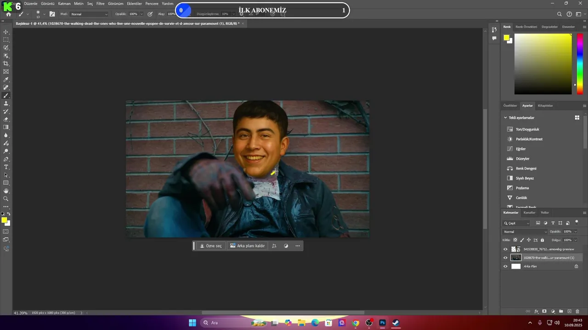Open the Opaklık dropdown in options bar
This screenshot has width=588, height=330.
[x=141, y=14]
